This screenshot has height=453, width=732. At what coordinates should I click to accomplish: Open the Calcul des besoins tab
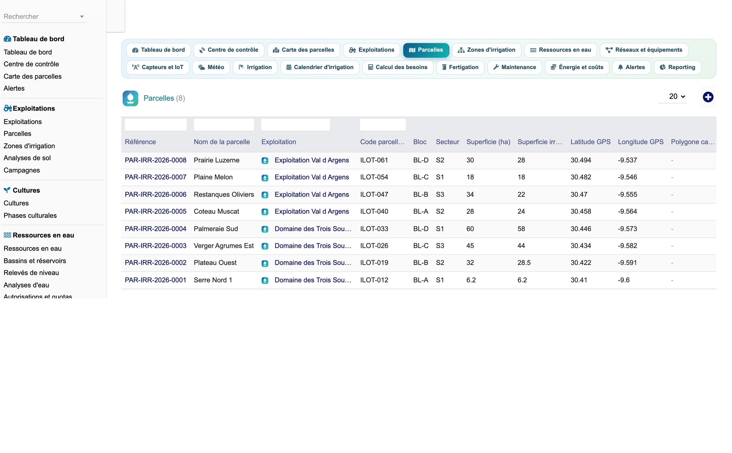pos(398,67)
